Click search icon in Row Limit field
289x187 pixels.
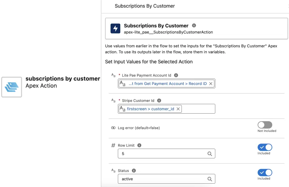pyautogui.click(x=210, y=153)
